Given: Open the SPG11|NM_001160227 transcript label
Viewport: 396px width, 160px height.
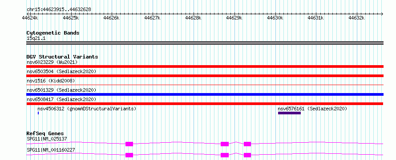Looking at the screenshot, I should coord(51,150).
